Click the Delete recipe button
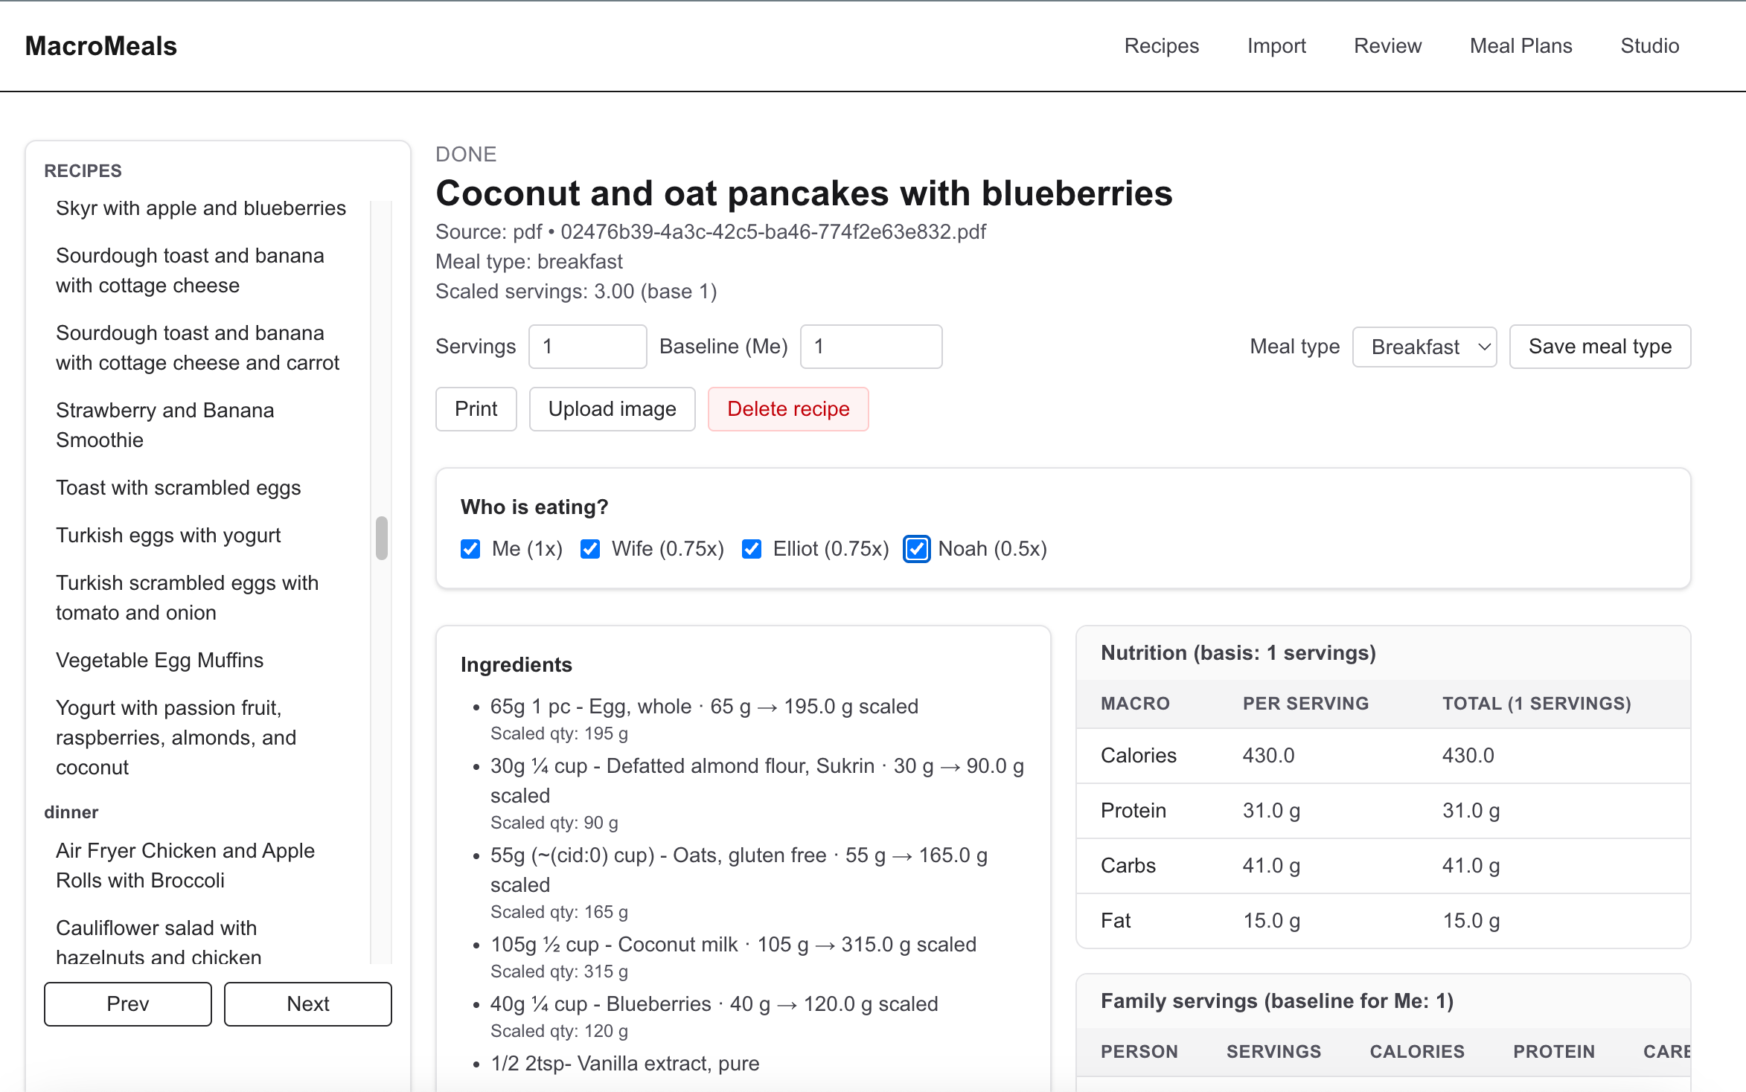The height and width of the screenshot is (1092, 1746). [788, 409]
